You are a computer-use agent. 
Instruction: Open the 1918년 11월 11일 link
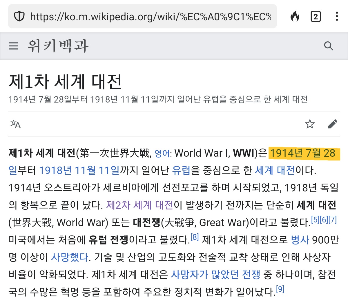(79, 170)
